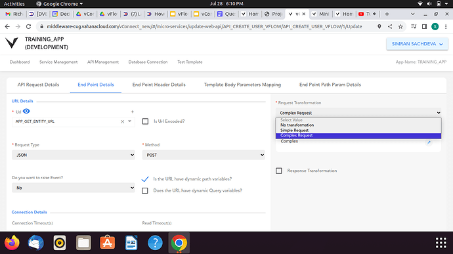Click the address bar URL
The image size is (453, 254).
204,27
